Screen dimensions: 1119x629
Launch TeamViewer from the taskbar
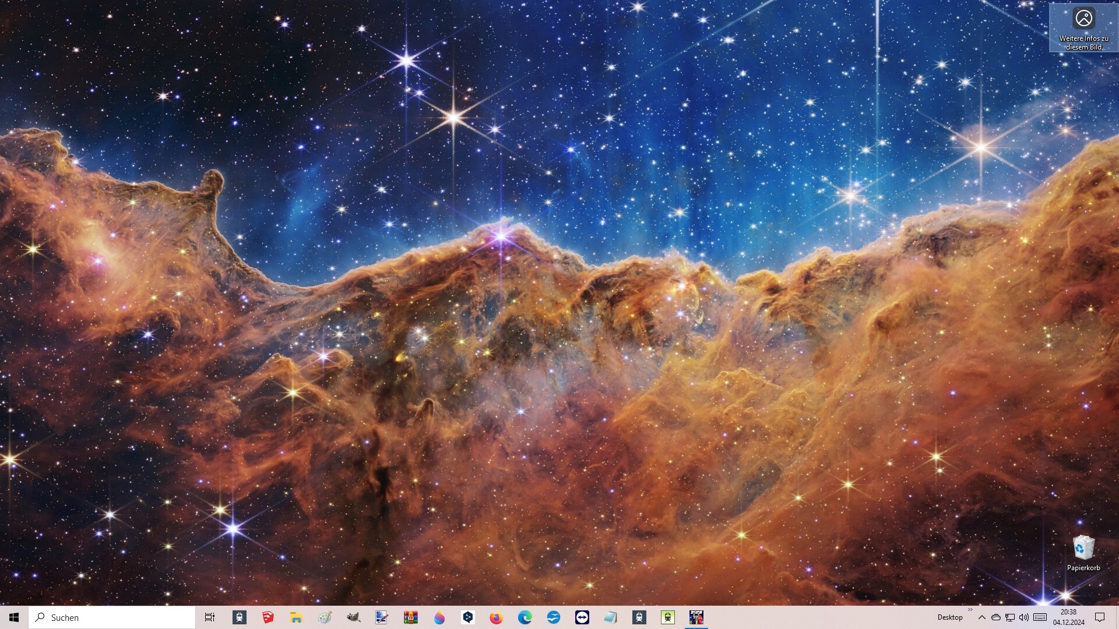582,617
